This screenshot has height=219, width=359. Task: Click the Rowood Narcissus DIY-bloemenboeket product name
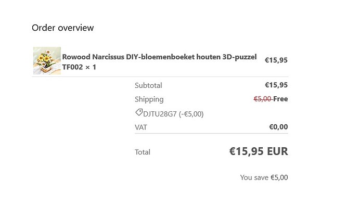tap(159, 57)
